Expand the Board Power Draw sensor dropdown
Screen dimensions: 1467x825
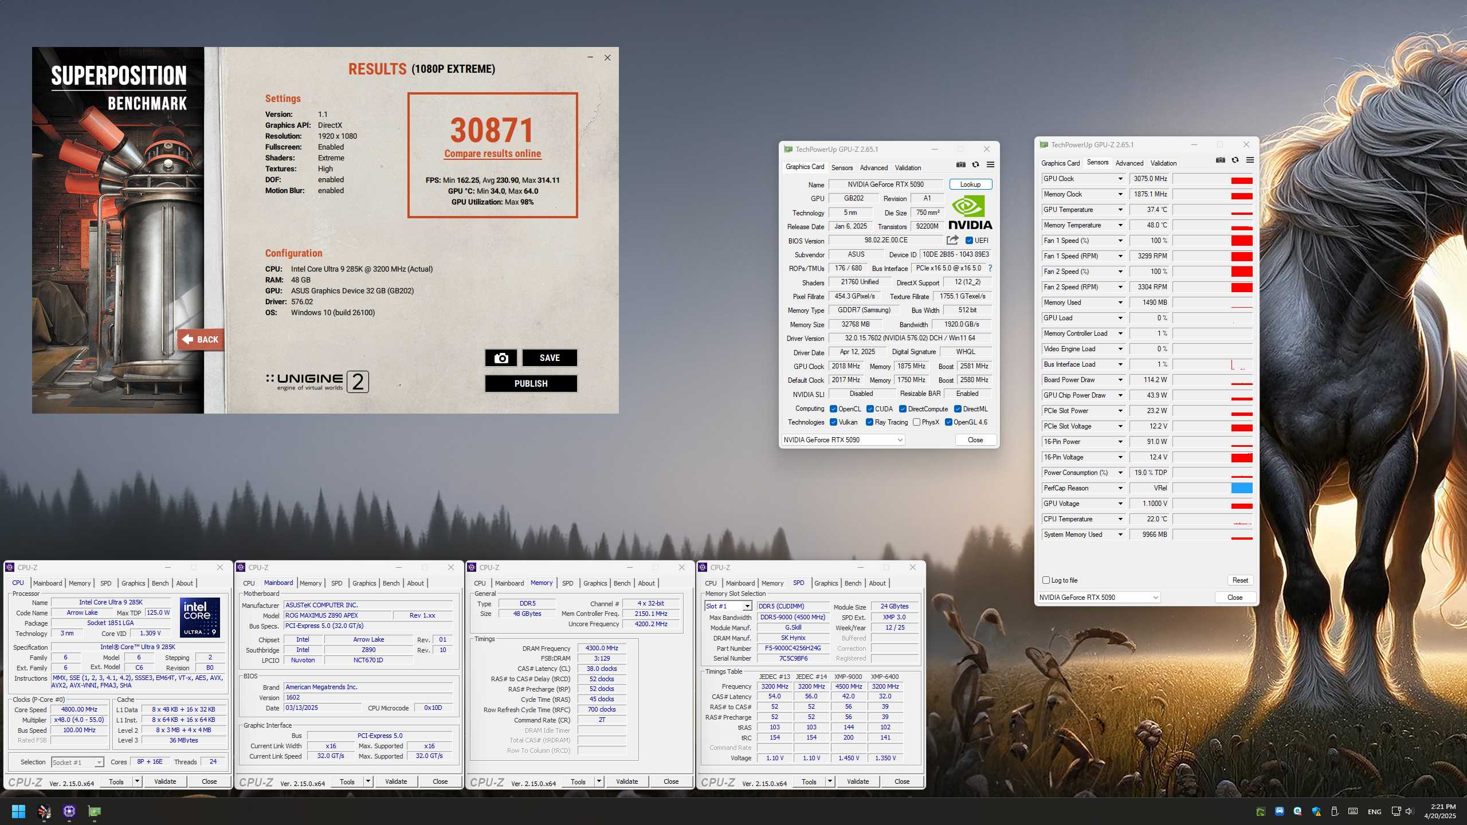(x=1120, y=380)
